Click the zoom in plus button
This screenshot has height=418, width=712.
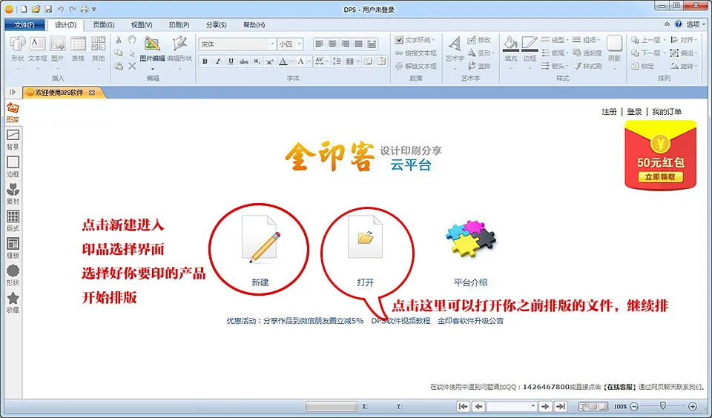693,406
